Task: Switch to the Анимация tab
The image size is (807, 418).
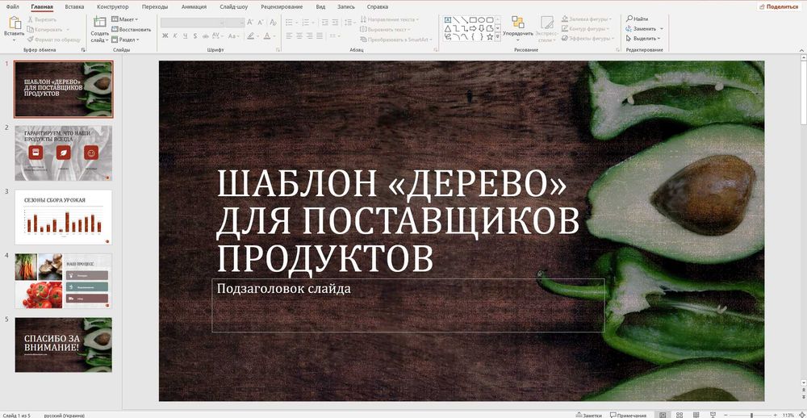Action: coord(194,6)
